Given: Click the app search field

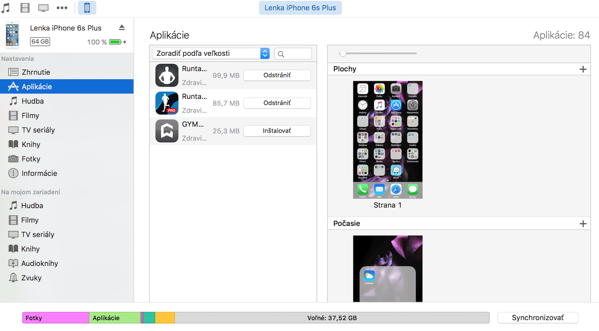Looking at the screenshot, I should click(x=293, y=53).
